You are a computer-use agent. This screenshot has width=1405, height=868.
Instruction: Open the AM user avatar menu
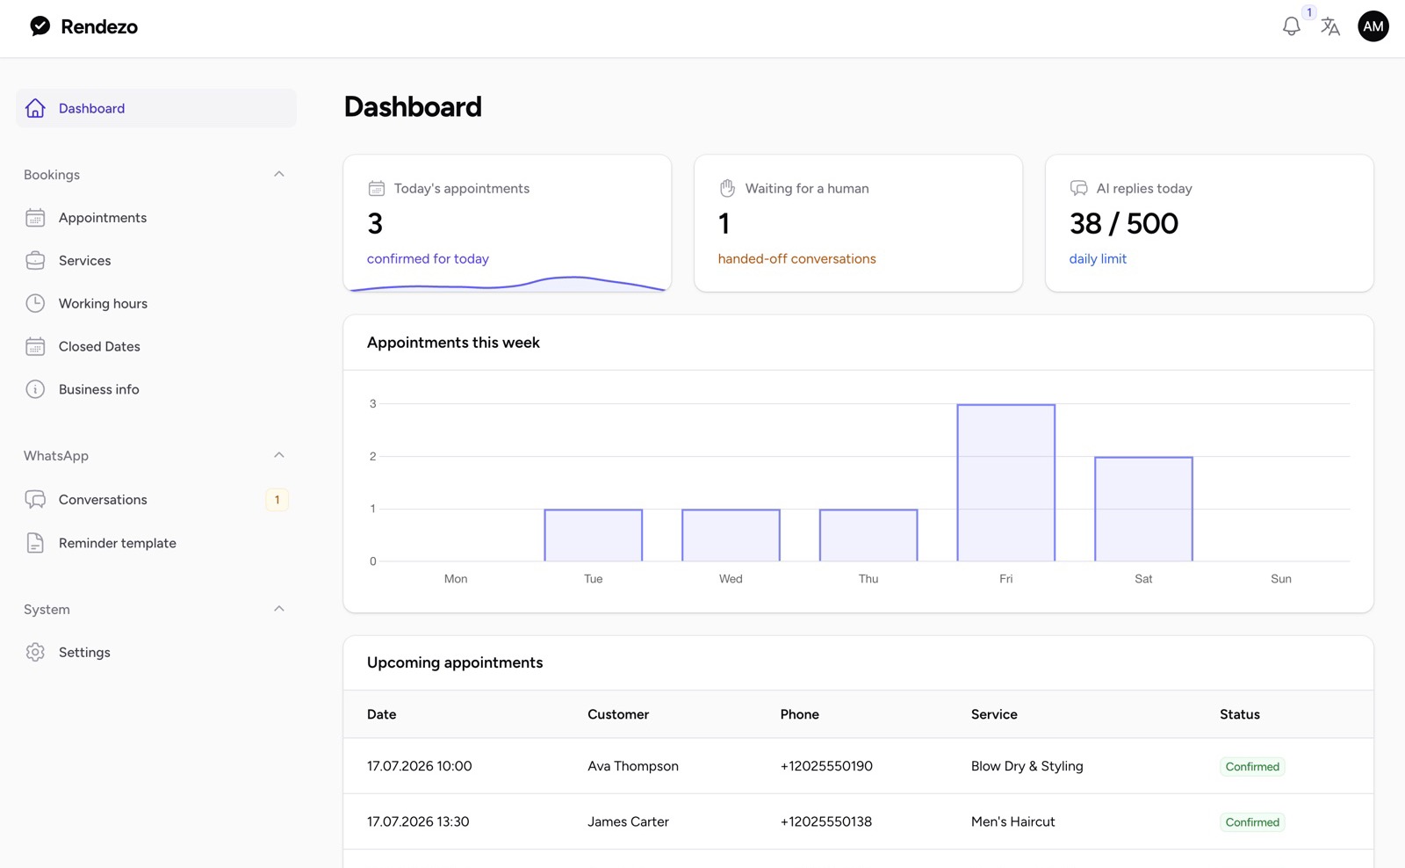[x=1373, y=26]
